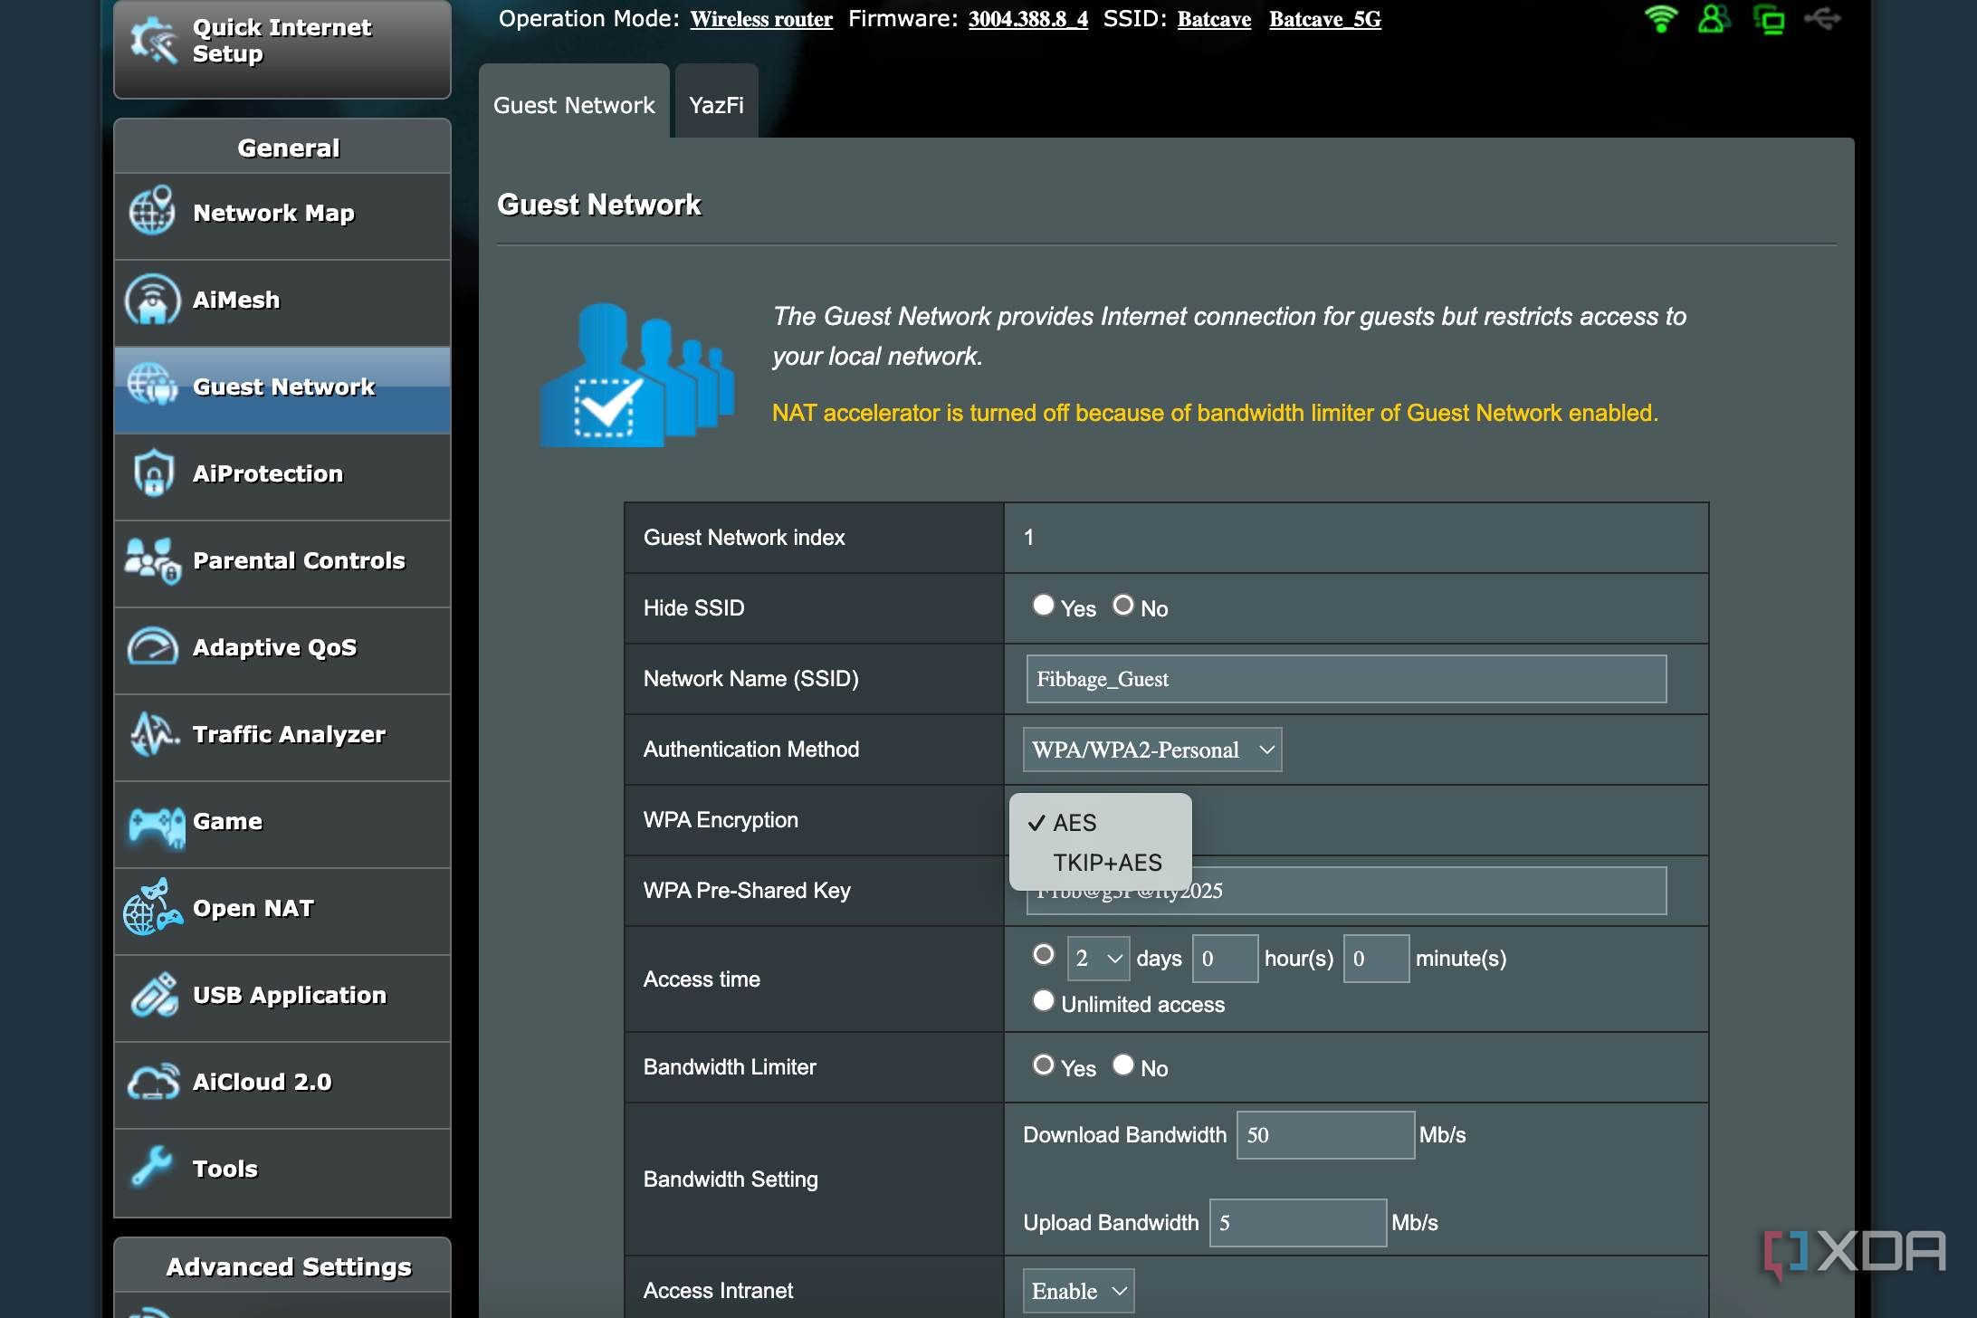This screenshot has width=1977, height=1318.
Task: Select Yes to hide the SSID
Action: (x=1045, y=605)
